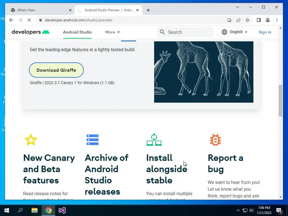The image size is (288, 216).
Task: Click the network tray icon
Action: 245,210
